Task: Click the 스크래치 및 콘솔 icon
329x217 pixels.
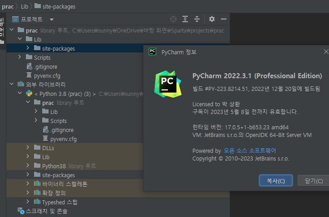Action: (x=21, y=211)
